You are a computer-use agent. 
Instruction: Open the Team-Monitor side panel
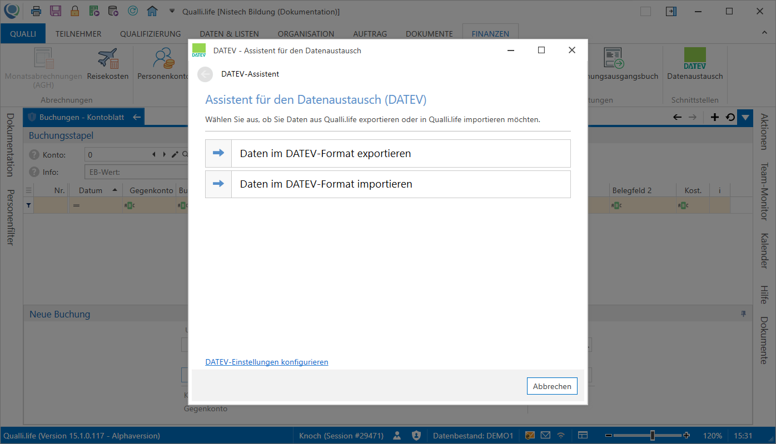point(764,192)
